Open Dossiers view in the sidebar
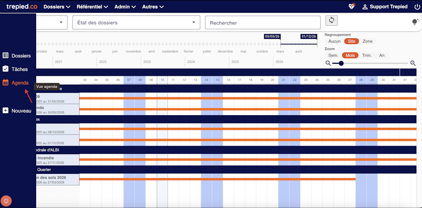The image size is (422, 208). coord(17,56)
